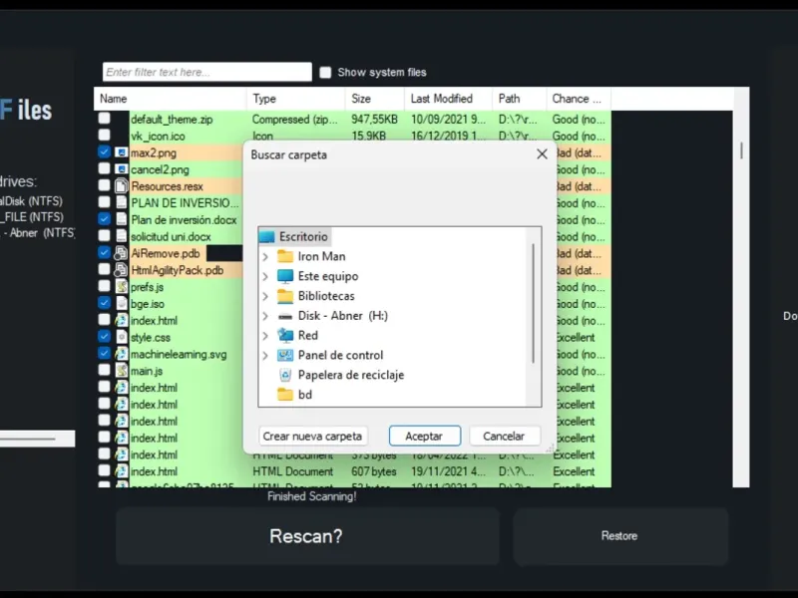Expand the Bibliotecas tree node
The height and width of the screenshot is (598, 798).
click(265, 296)
